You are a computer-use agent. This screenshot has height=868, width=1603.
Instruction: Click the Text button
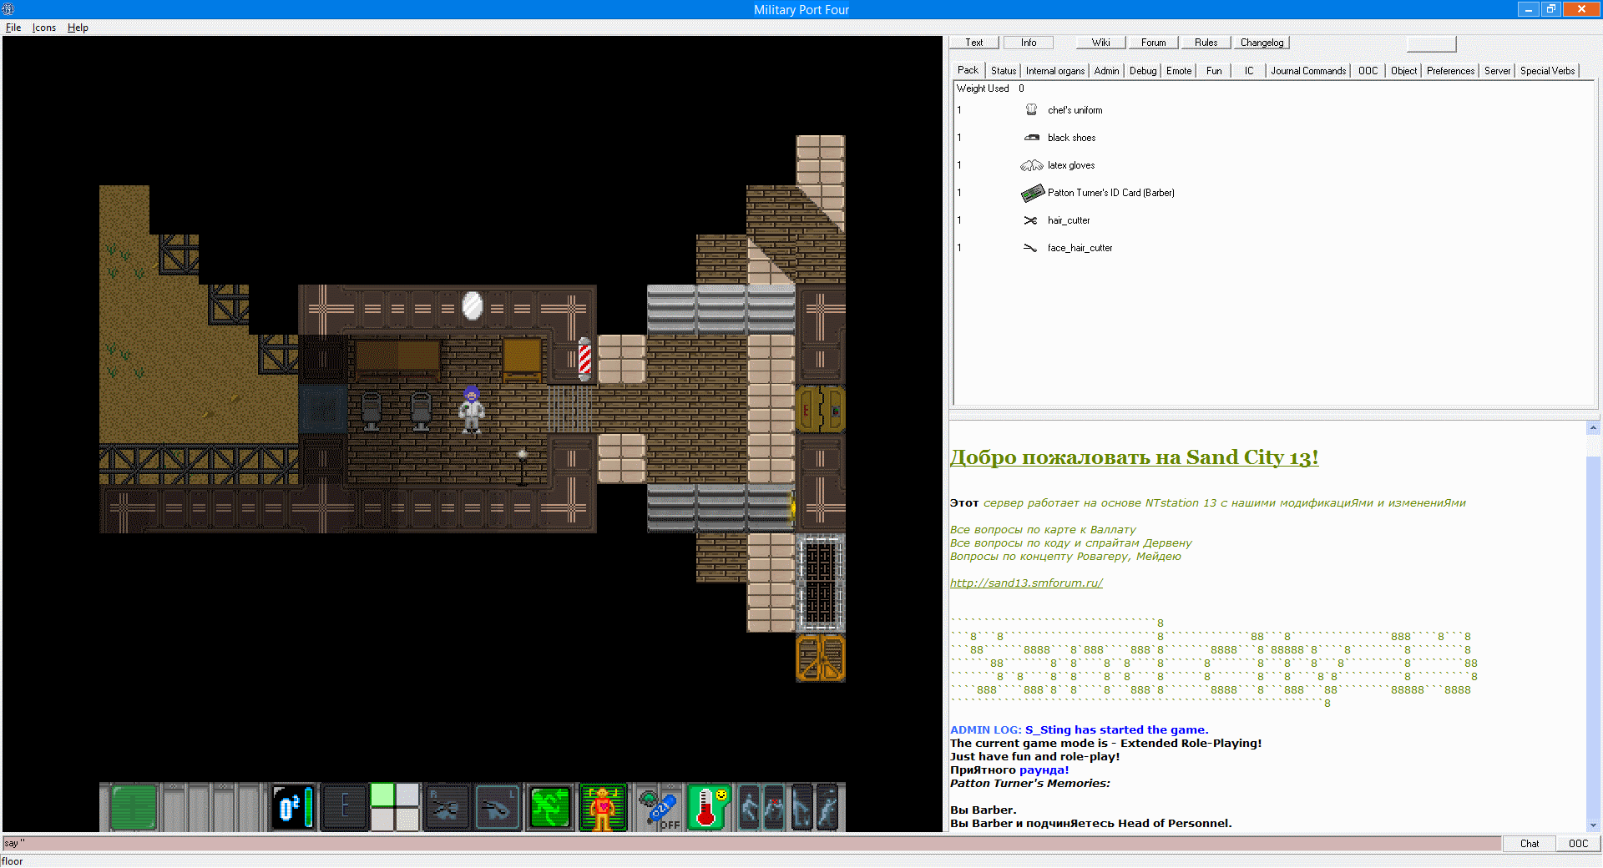pyautogui.click(x=974, y=43)
